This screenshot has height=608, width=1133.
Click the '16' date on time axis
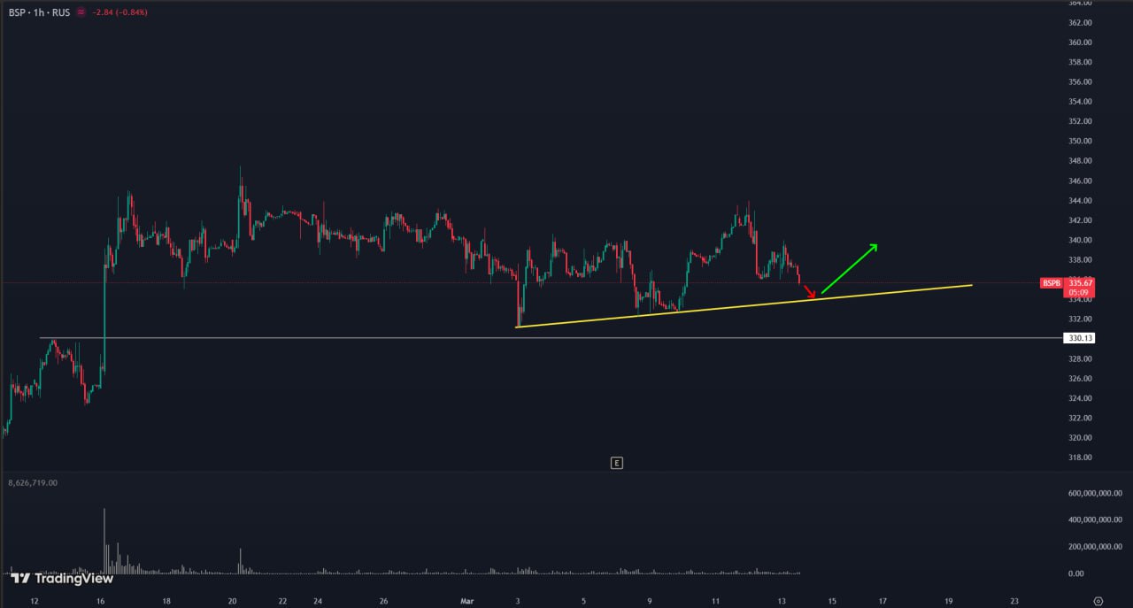pyautogui.click(x=101, y=601)
